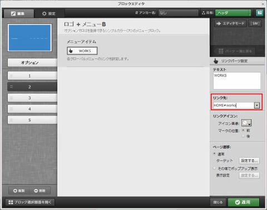Click 表示設定 設定する button
Image resolution: width=267 pixels, height=210 pixels.
249,175
